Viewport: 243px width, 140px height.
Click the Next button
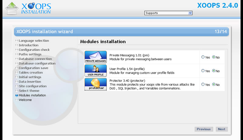pyautogui.click(x=222, y=129)
